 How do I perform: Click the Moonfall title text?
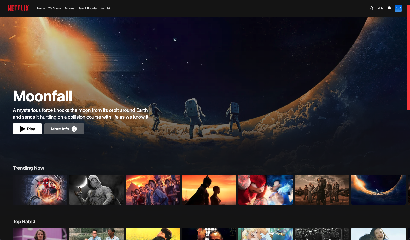click(43, 96)
